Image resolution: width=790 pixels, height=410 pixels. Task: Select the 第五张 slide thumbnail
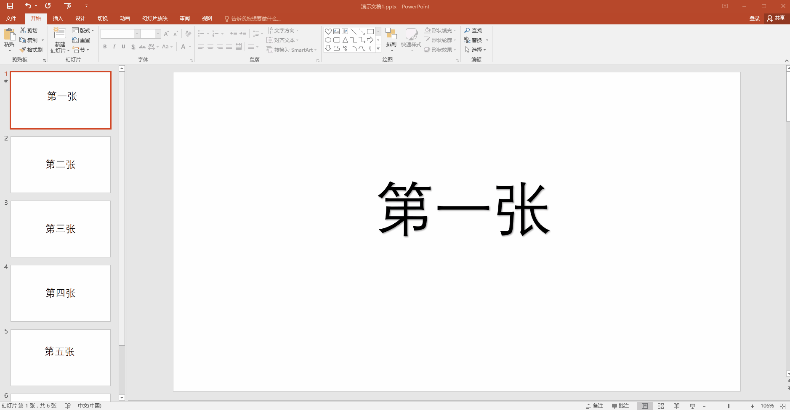61,357
